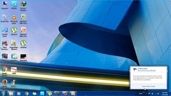
Task: Click Open Action Center link
Action: pos(149,86)
